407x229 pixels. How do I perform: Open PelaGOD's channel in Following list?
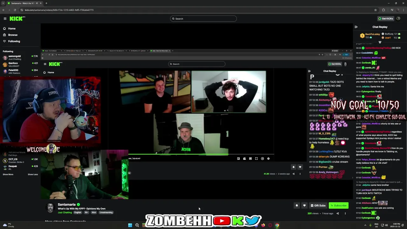coord(20,72)
